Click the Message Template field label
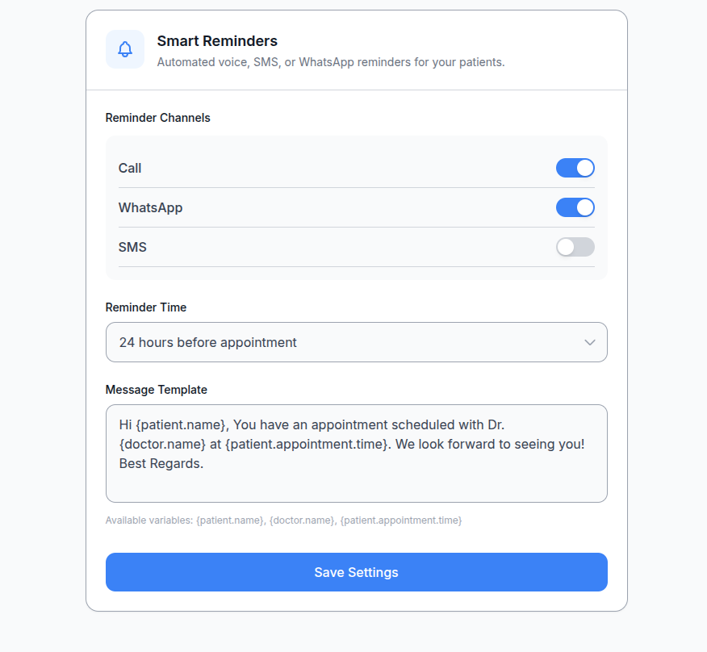707x652 pixels. (156, 390)
